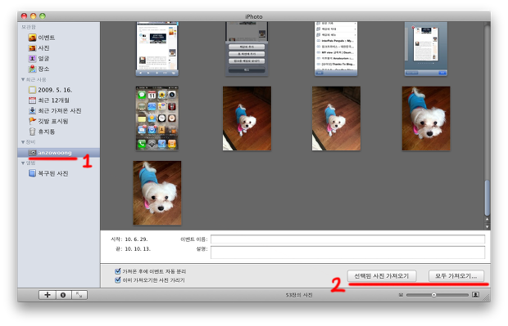Viewport: 508px width, 326px height.
Task: Click the full-screen arrows button
Action: tap(79, 295)
